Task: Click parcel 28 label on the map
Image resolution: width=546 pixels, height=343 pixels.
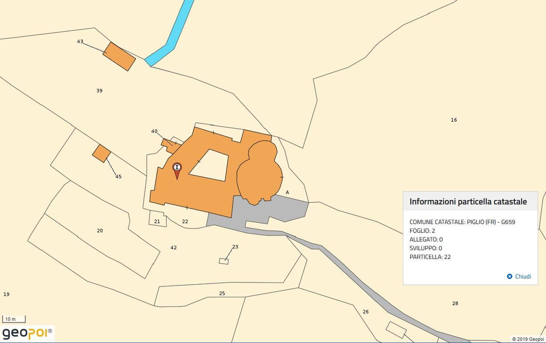Action: [x=455, y=303]
